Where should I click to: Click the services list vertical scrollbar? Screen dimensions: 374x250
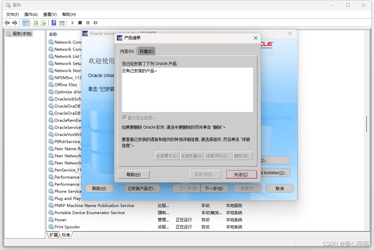tap(367, 124)
